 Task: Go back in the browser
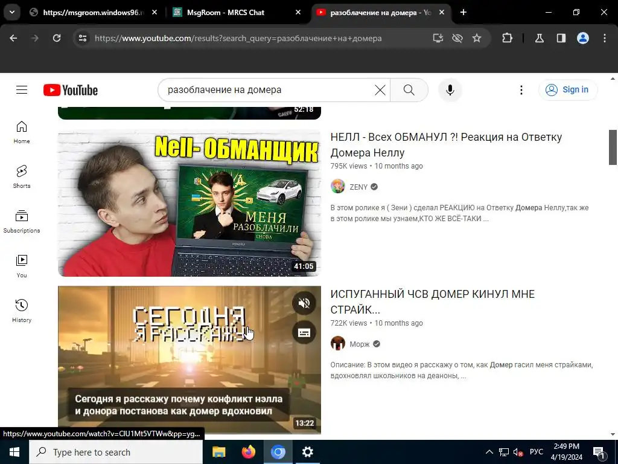[13, 38]
